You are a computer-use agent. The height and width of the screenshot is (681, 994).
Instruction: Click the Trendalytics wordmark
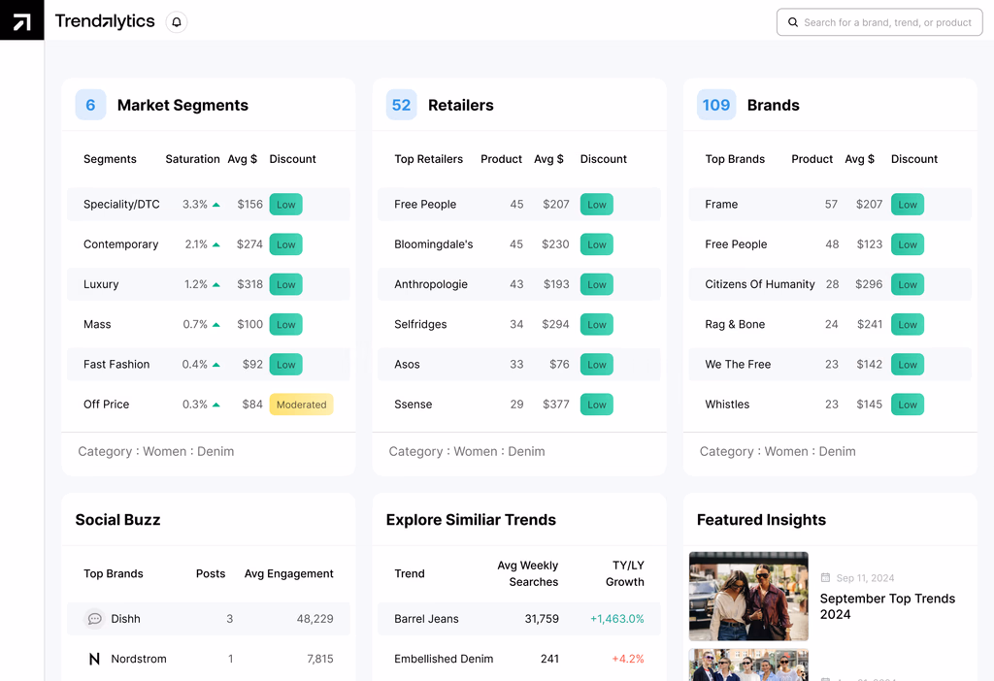click(105, 21)
